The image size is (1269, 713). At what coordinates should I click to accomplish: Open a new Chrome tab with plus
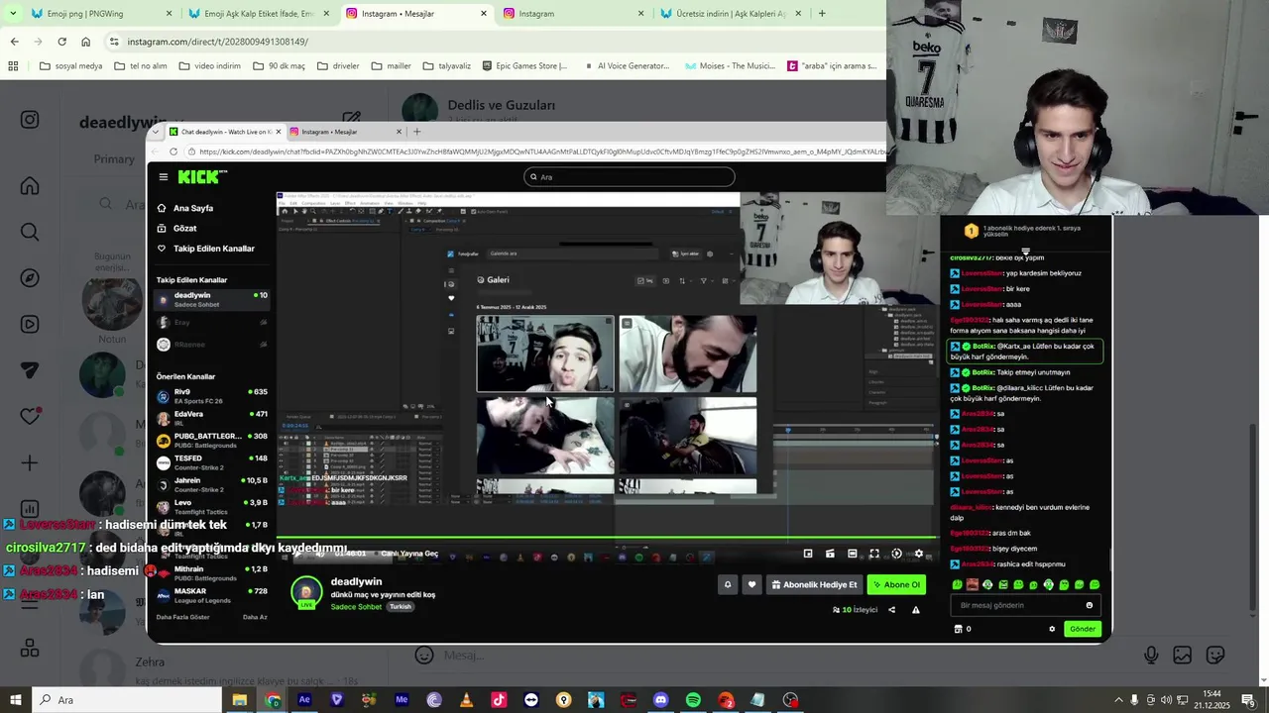pyautogui.click(x=822, y=14)
